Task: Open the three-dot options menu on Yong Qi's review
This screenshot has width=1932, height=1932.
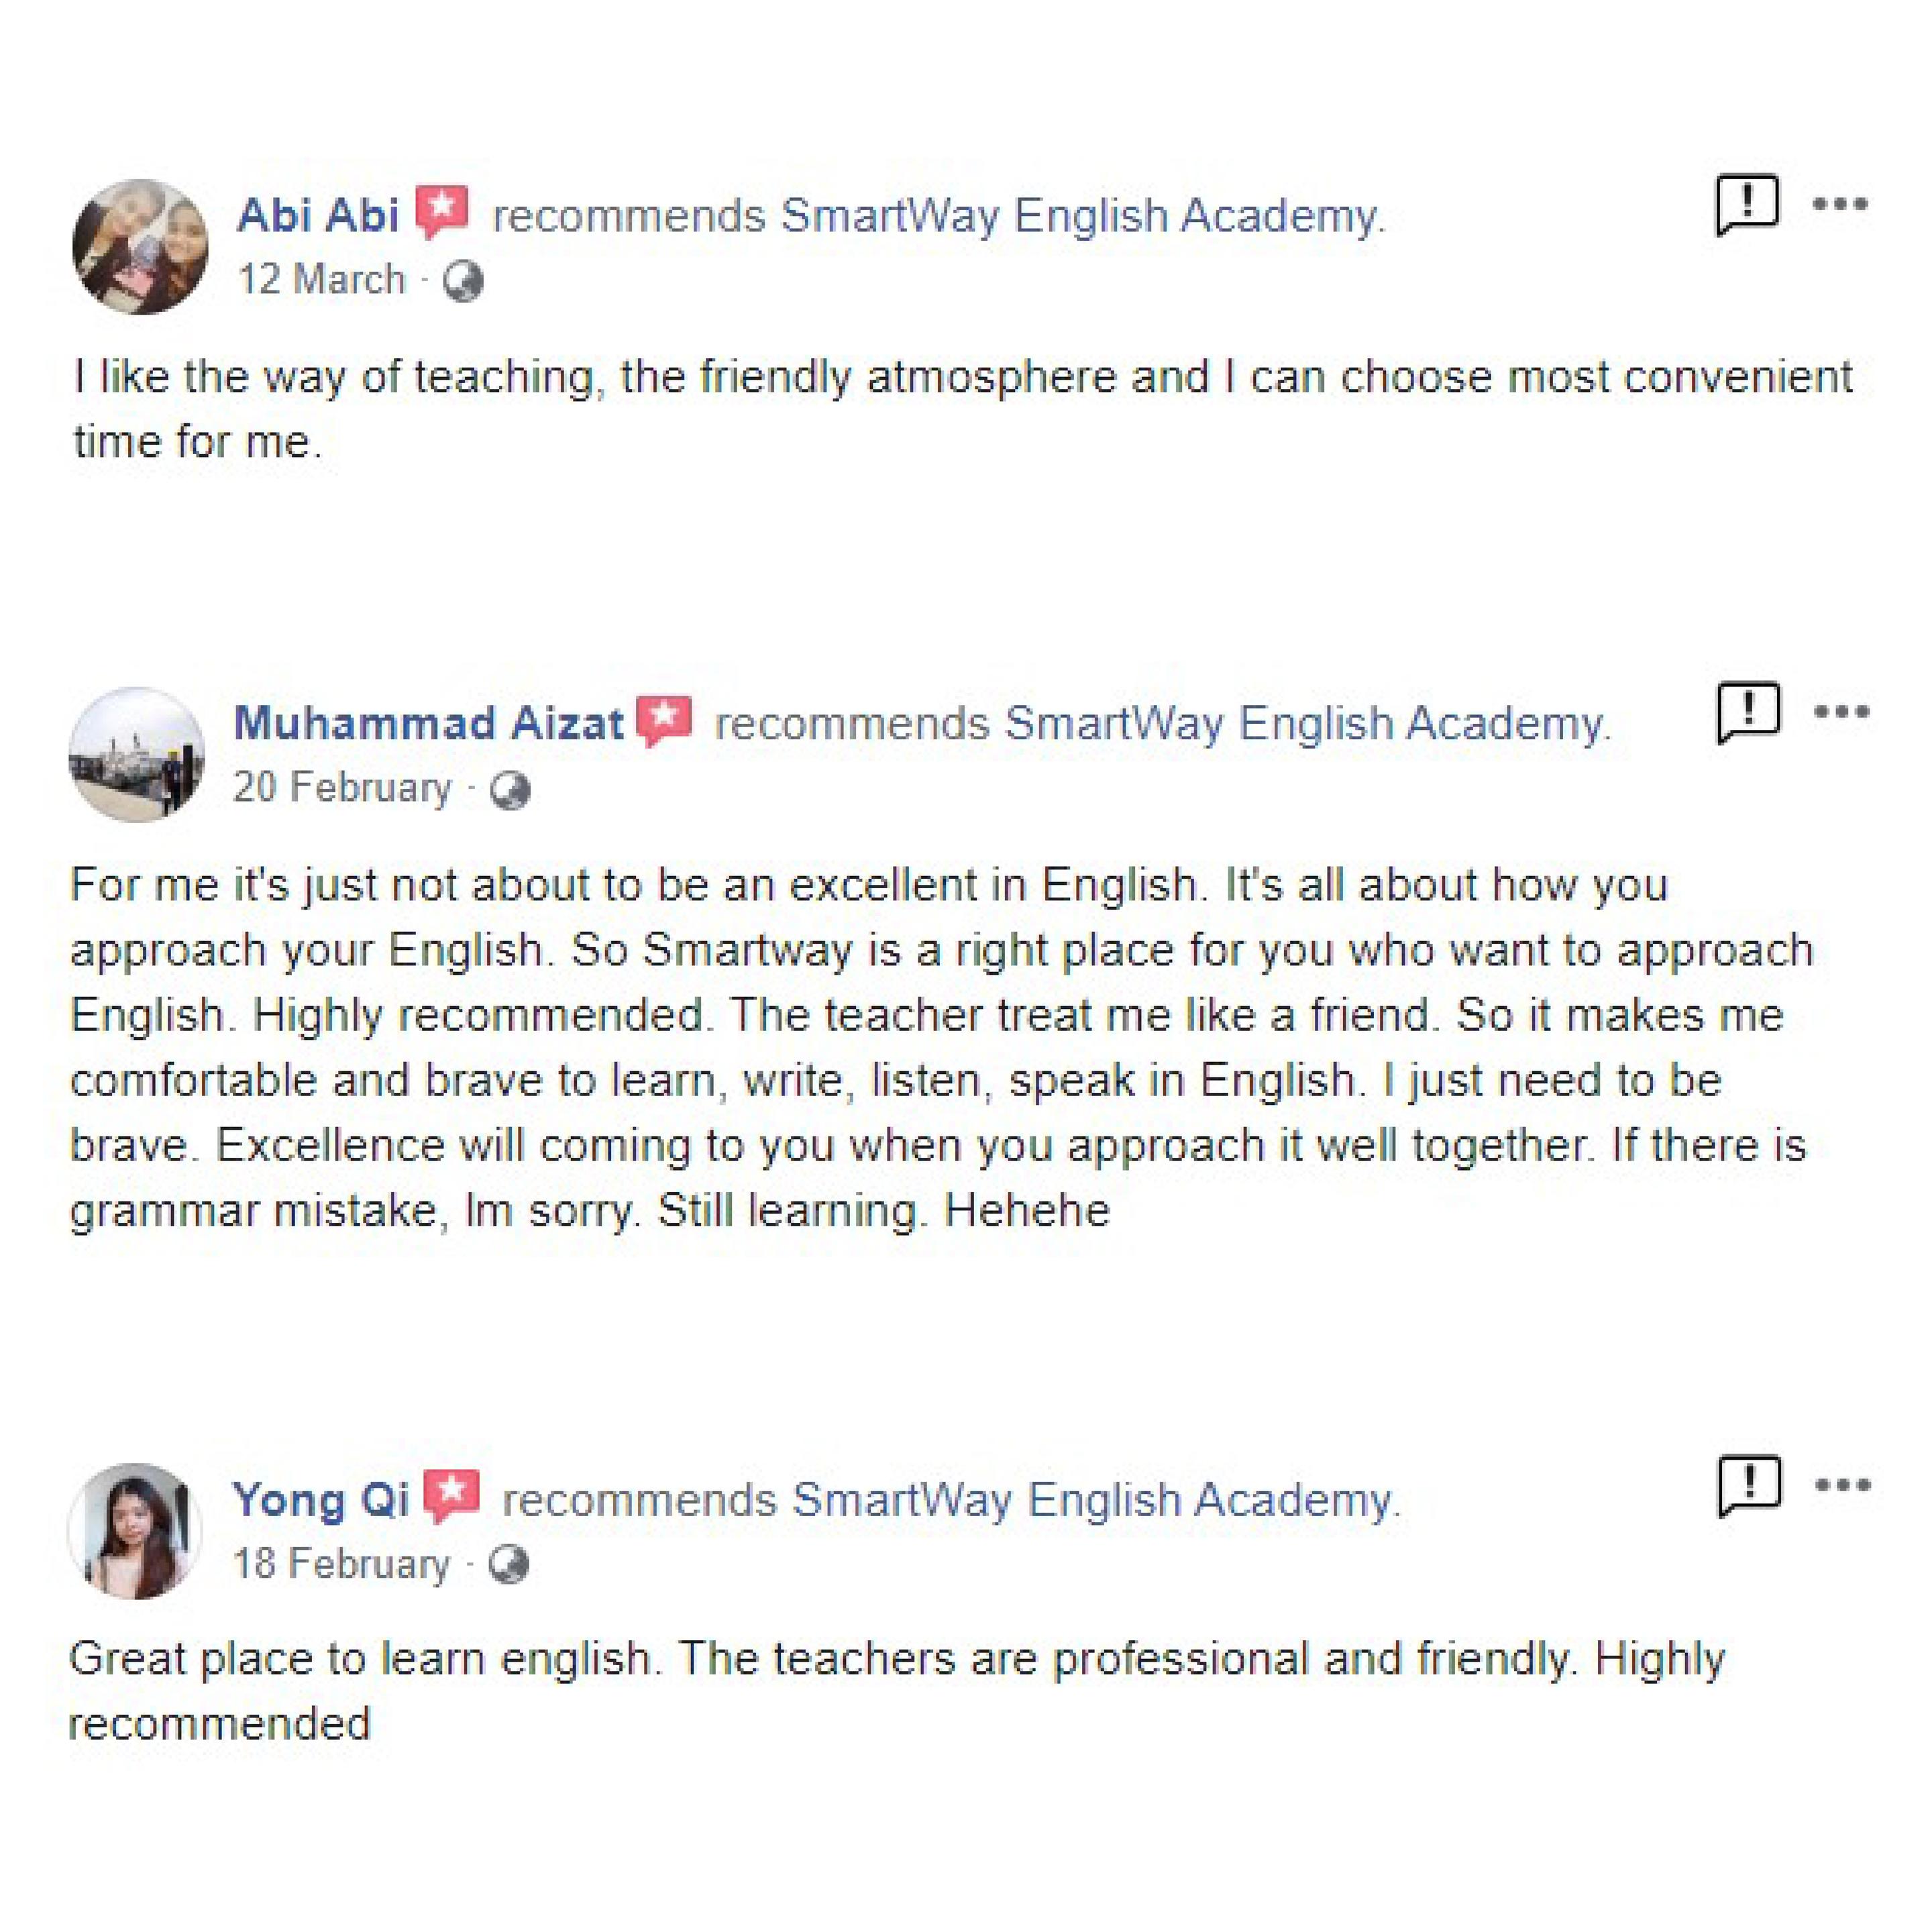Action: pyautogui.click(x=1842, y=1485)
